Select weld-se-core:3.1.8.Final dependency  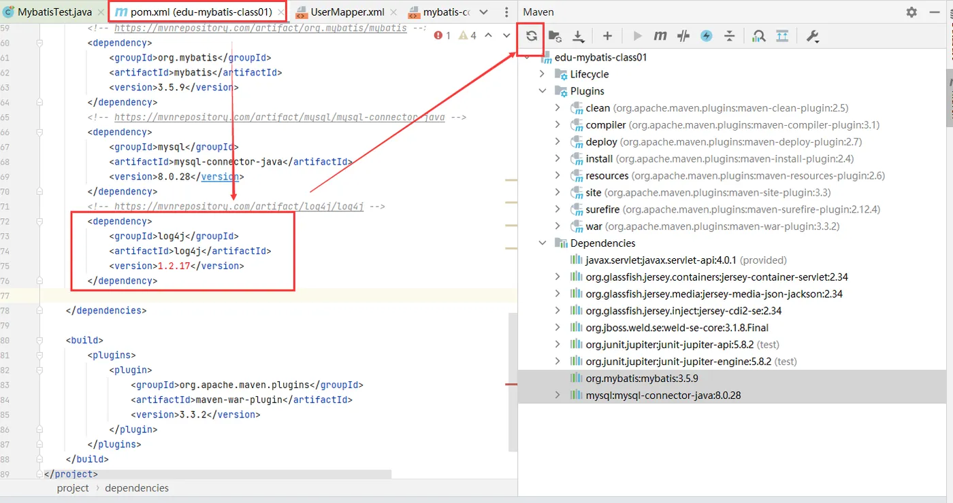pyautogui.click(x=732, y=328)
